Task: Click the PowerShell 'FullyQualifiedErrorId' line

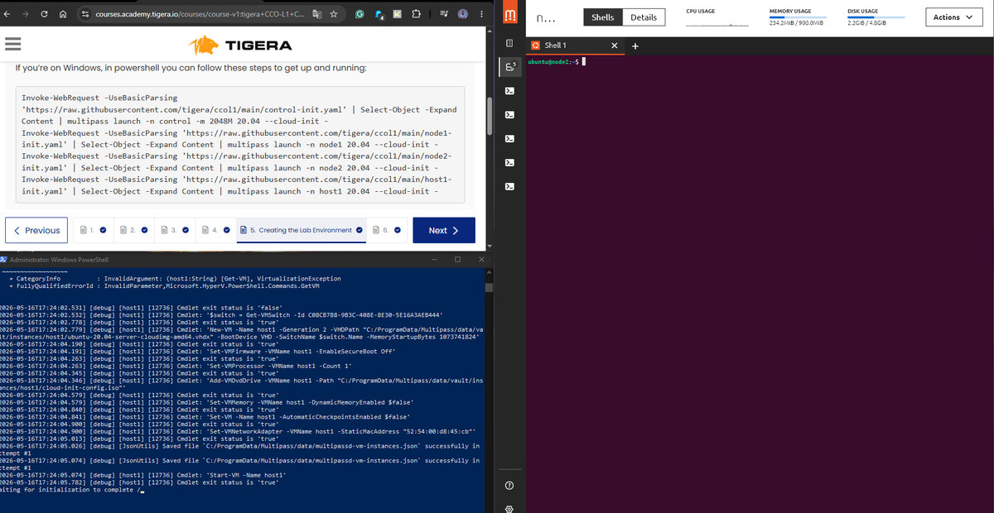Action: (162, 285)
